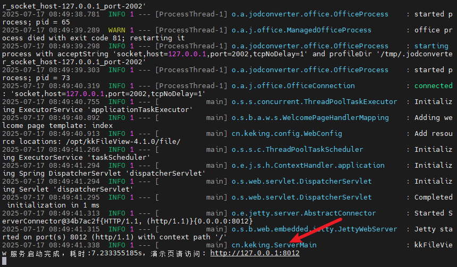The image size is (457, 267).
Task: Click the green "connected" status text
Action: [x=433, y=86]
